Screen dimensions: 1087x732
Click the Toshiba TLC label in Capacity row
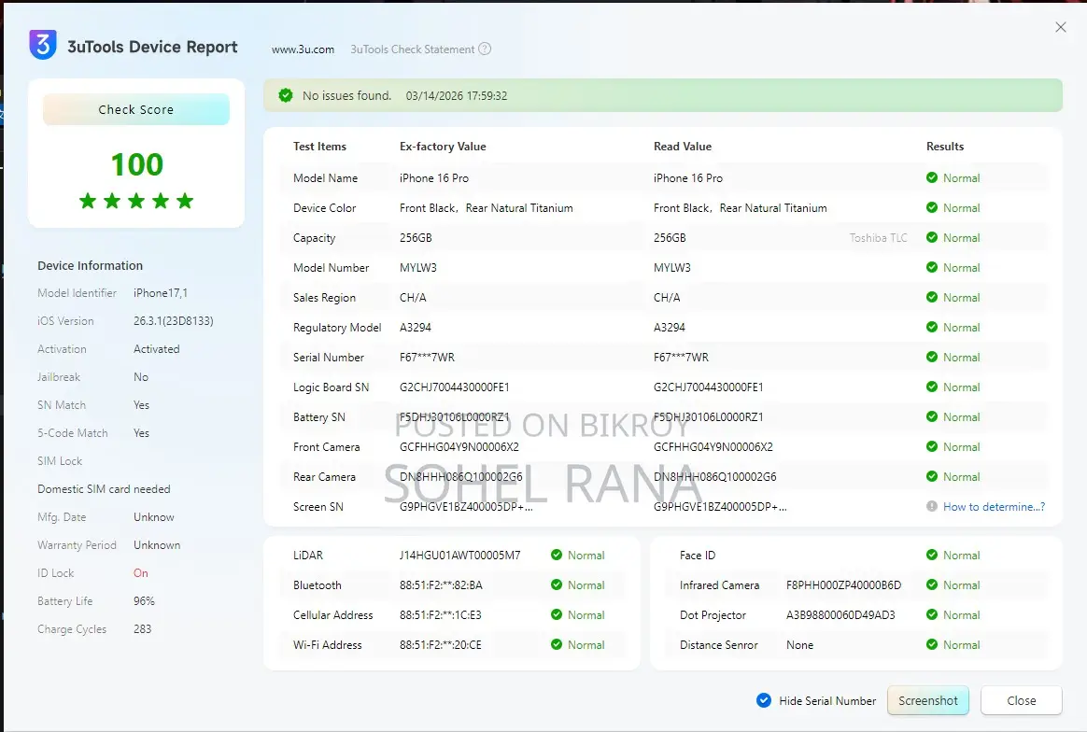click(x=879, y=238)
